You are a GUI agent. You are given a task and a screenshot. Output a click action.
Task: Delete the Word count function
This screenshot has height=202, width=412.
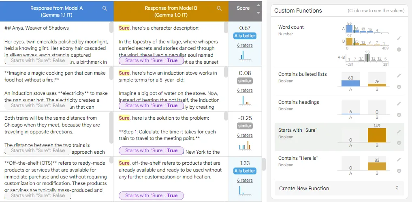[x=399, y=49]
